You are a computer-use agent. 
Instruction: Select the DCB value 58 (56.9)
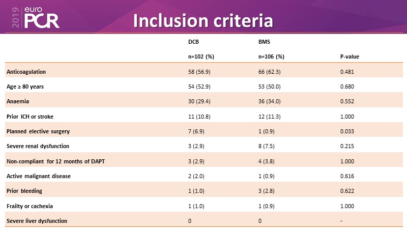pos(200,72)
